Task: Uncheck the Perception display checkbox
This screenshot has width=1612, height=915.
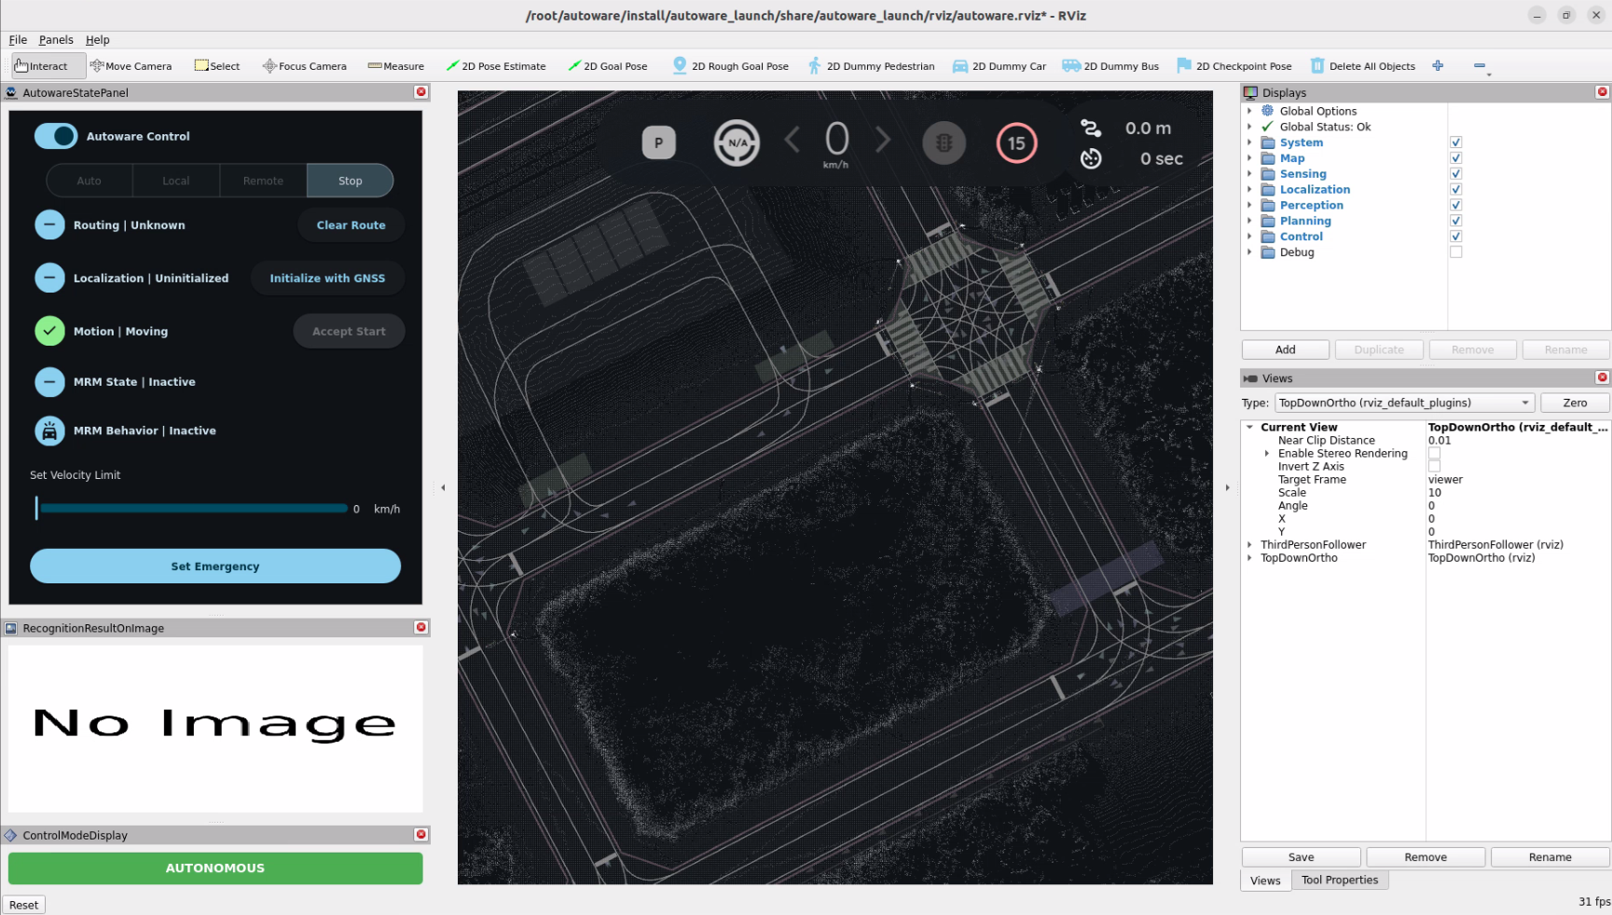Action: pyautogui.click(x=1455, y=205)
